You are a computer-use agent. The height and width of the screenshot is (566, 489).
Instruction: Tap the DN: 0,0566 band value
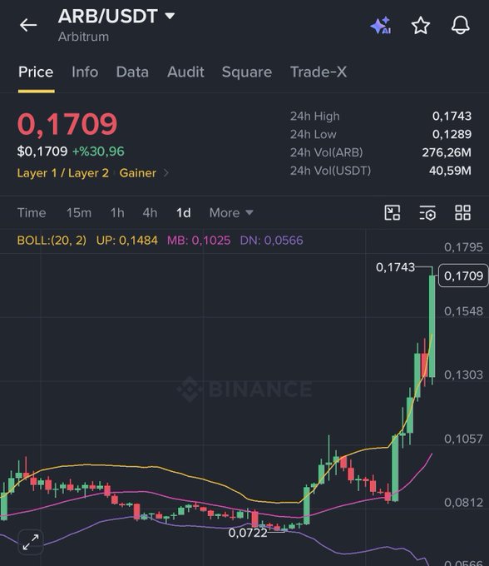[272, 241]
